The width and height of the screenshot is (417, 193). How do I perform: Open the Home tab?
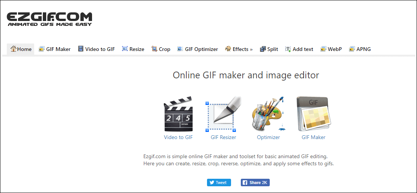click(x=21, y=49)
